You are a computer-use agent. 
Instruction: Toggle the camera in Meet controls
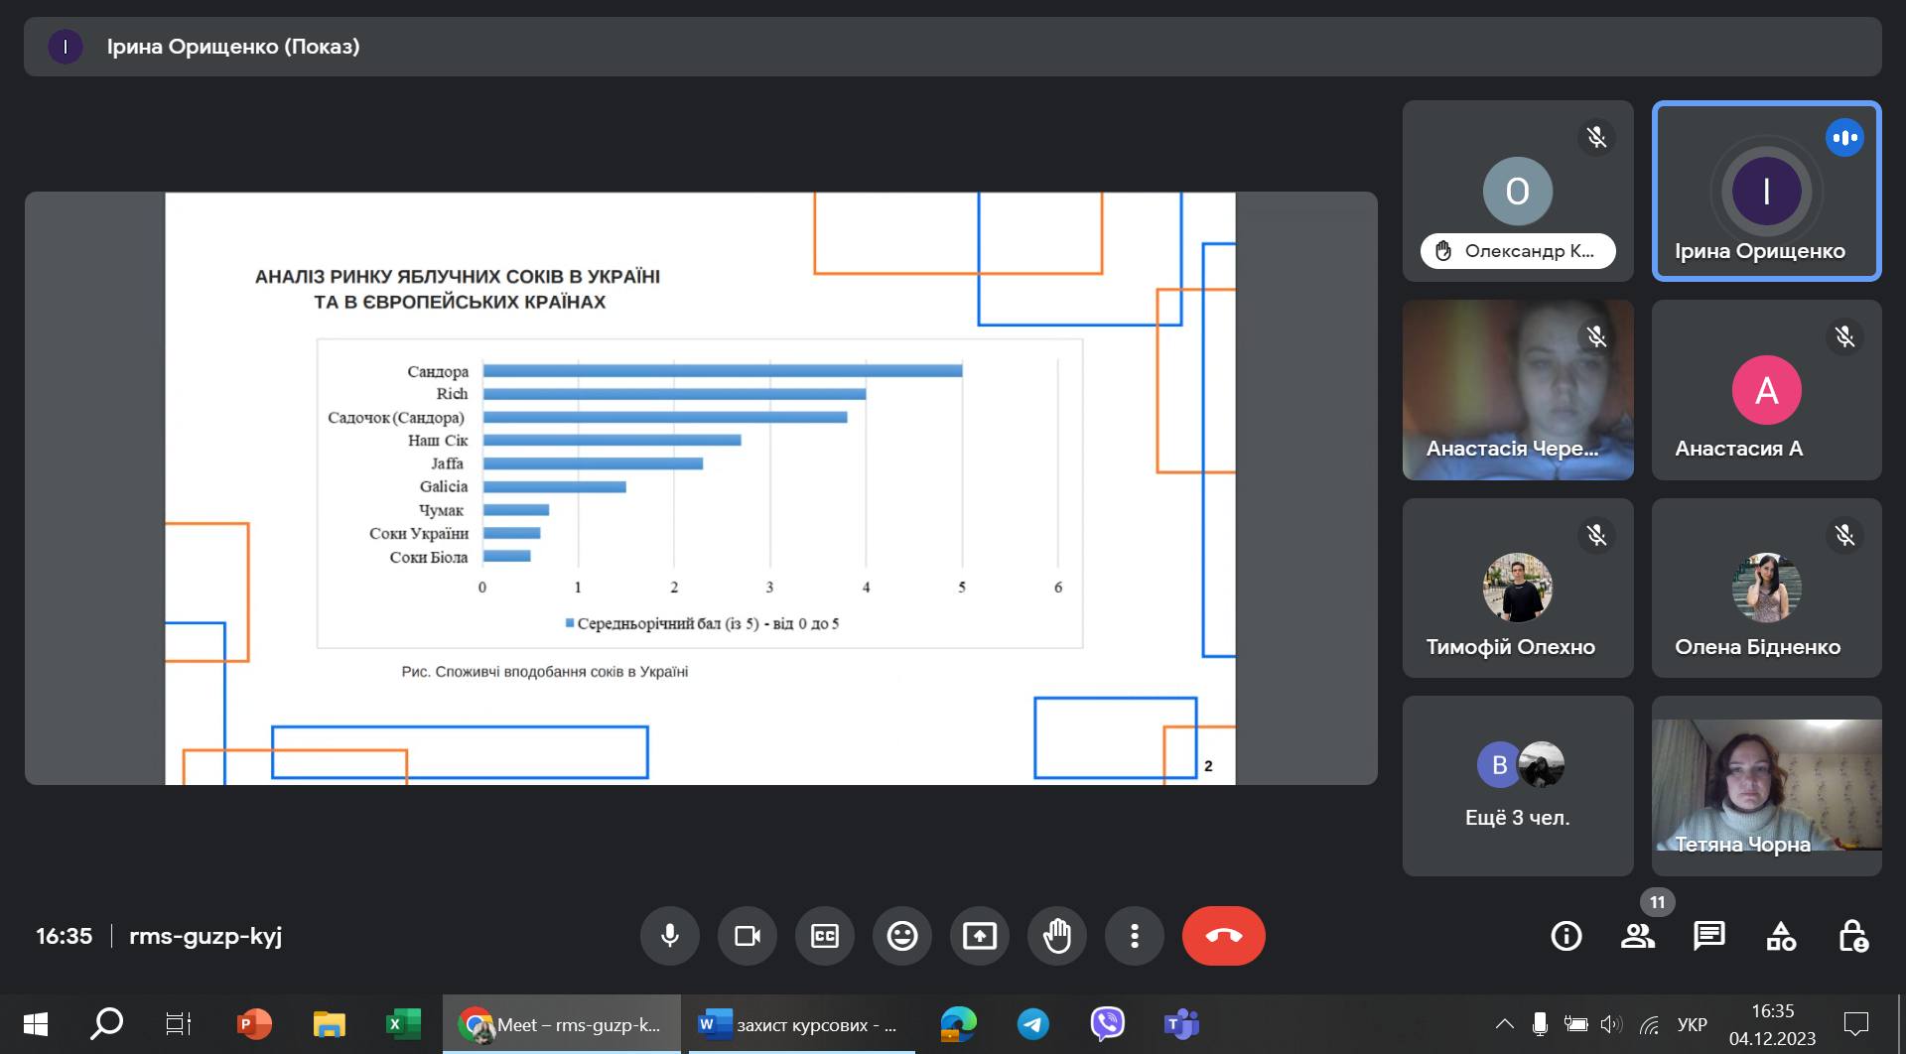coord(748,936)
